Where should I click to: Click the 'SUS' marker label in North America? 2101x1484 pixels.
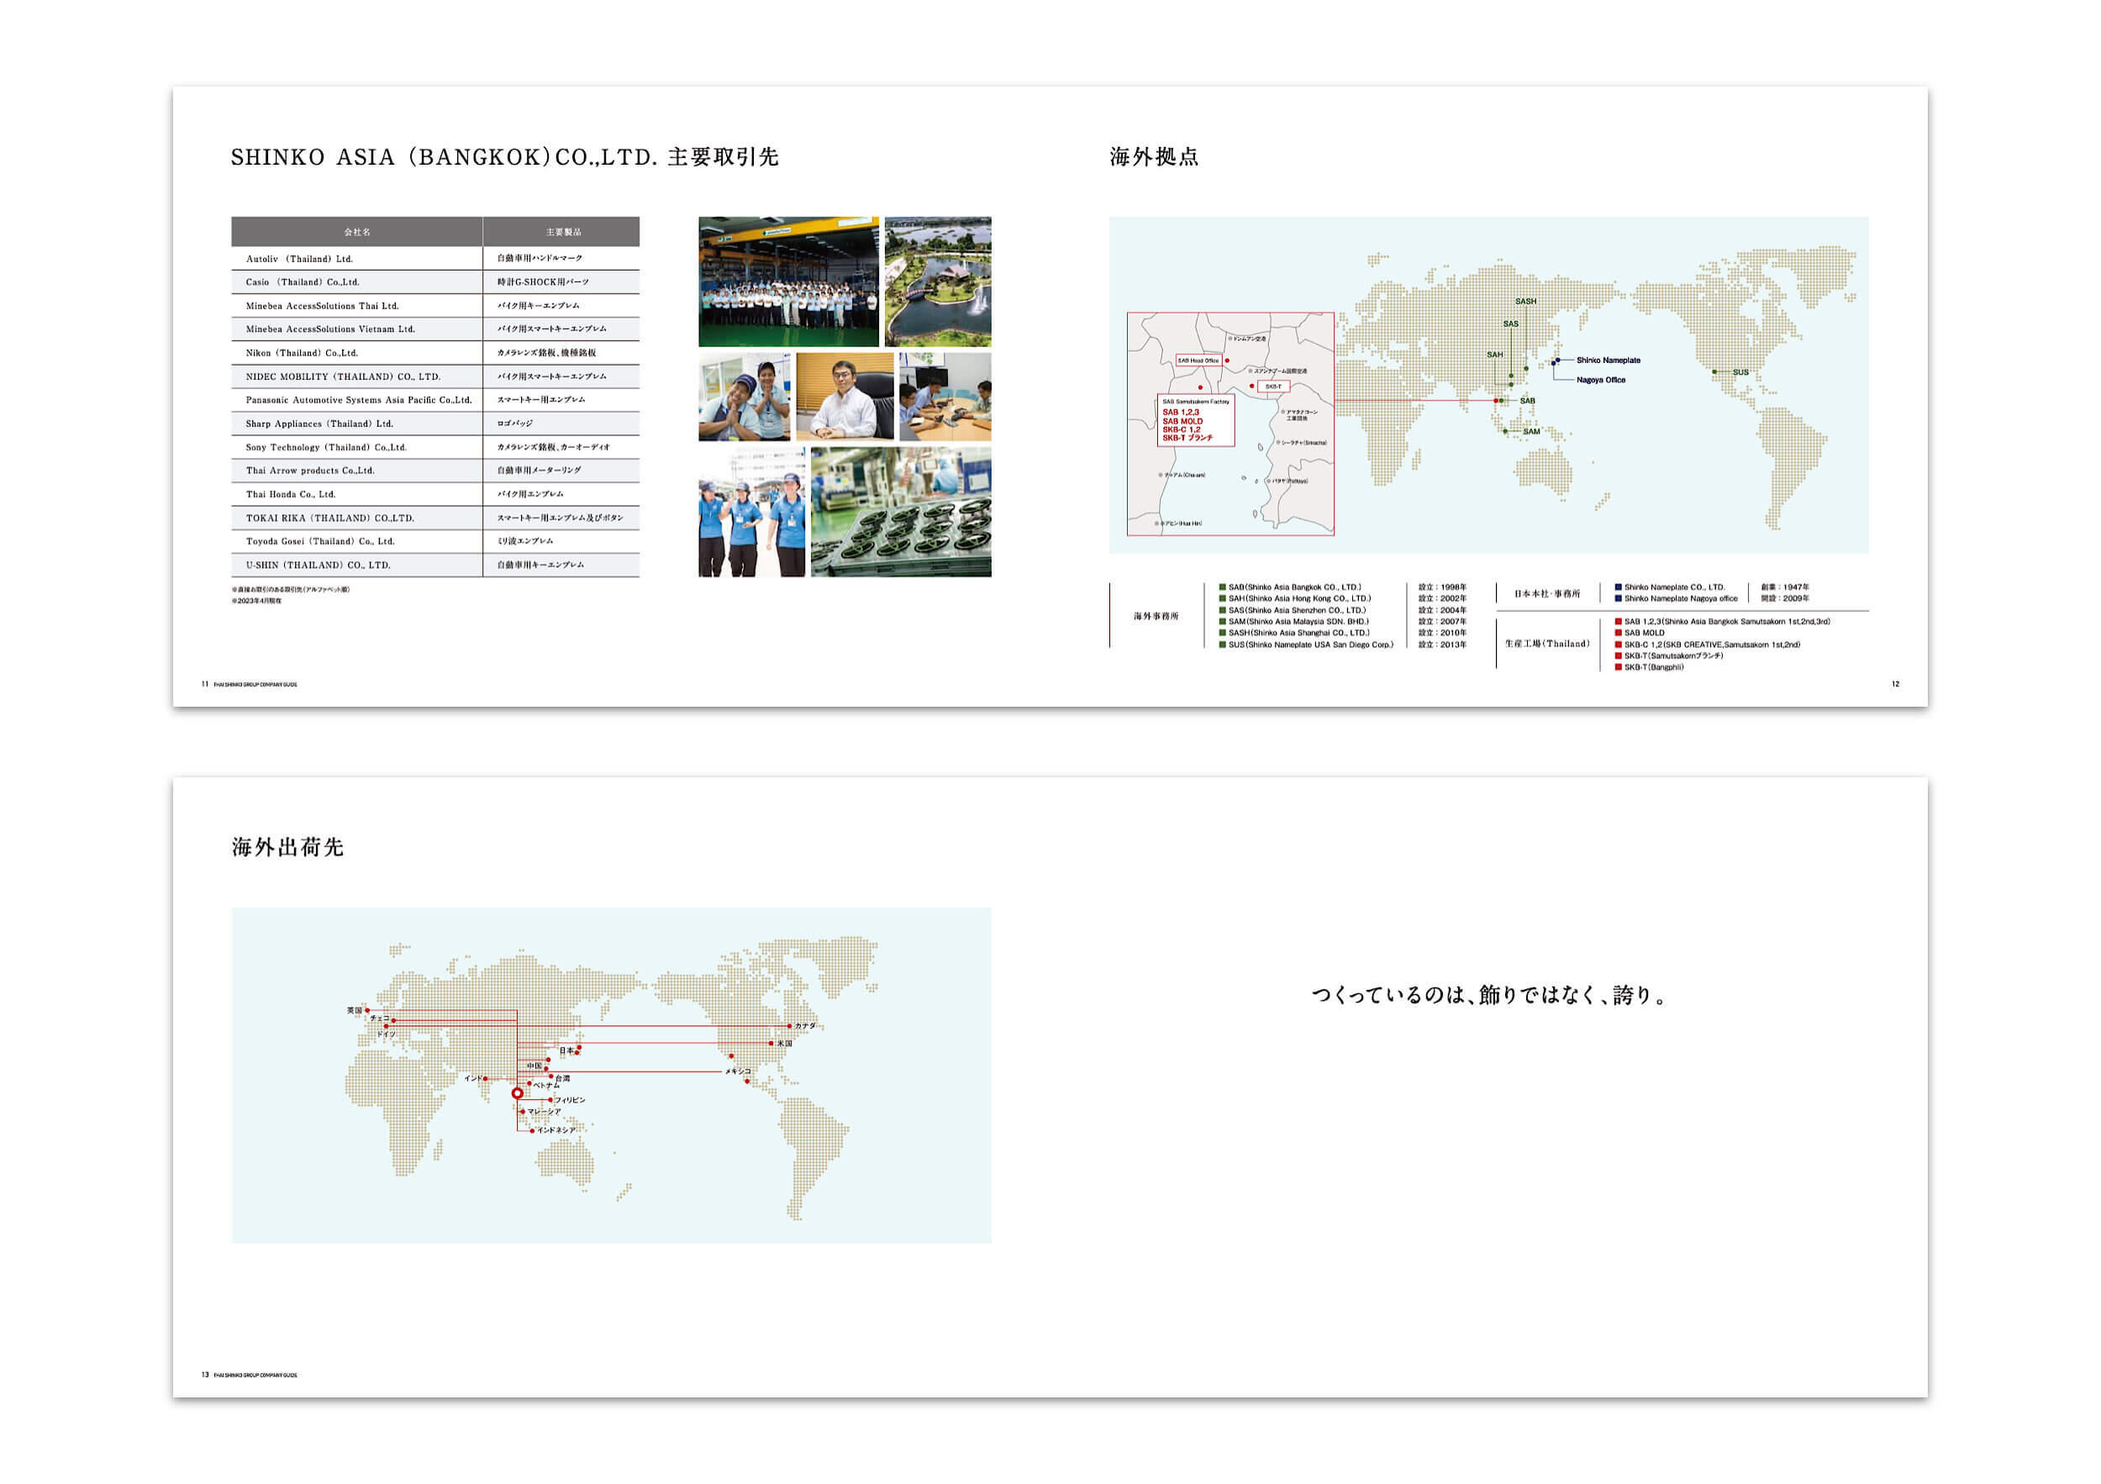(x=1740, y=372)
